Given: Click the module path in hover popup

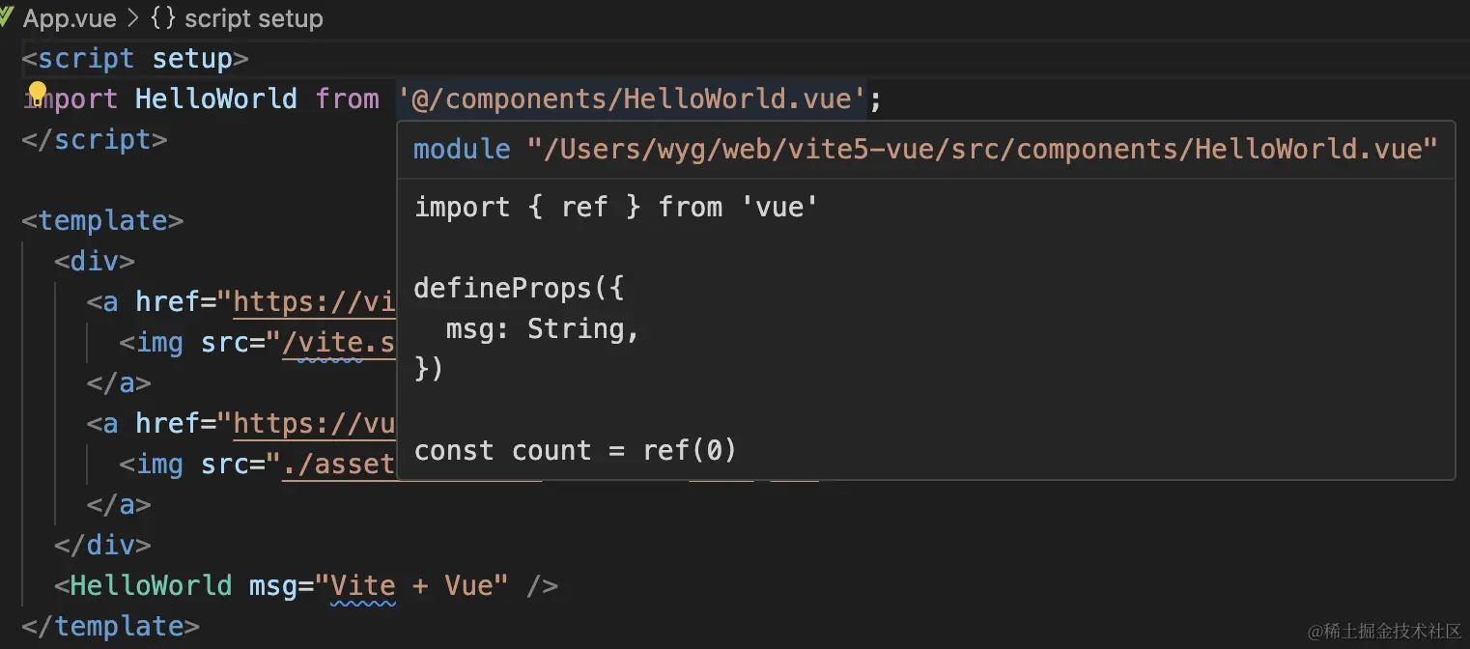Looking at the screenshot, I should pyautogui.click(x=981, y=149).
